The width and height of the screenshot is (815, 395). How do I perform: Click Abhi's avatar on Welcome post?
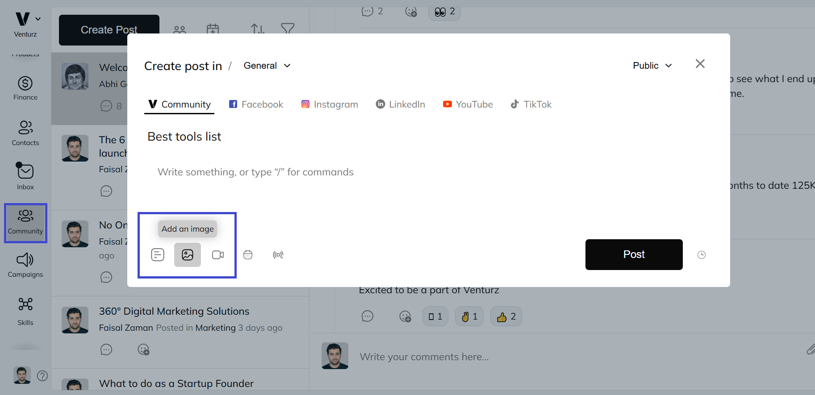coord(75,76)
